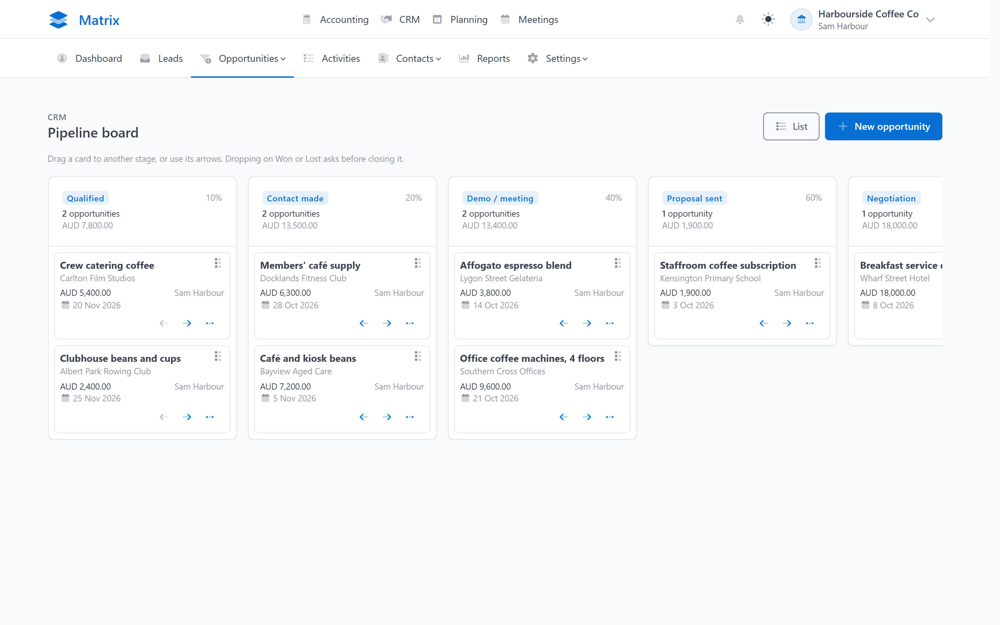This screenshot has width=1000, height=625.
Task: Click the drag handle on Office coffee machines card
Action: tap(618, 356)
